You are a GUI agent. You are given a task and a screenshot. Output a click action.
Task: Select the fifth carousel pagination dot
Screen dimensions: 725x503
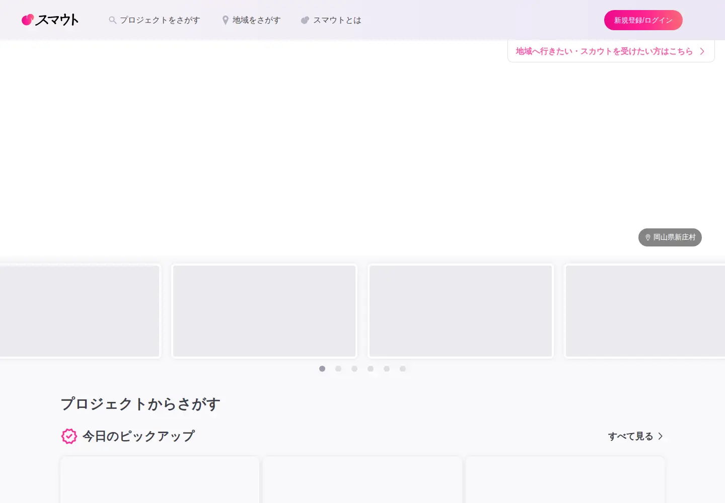point(387,369)
